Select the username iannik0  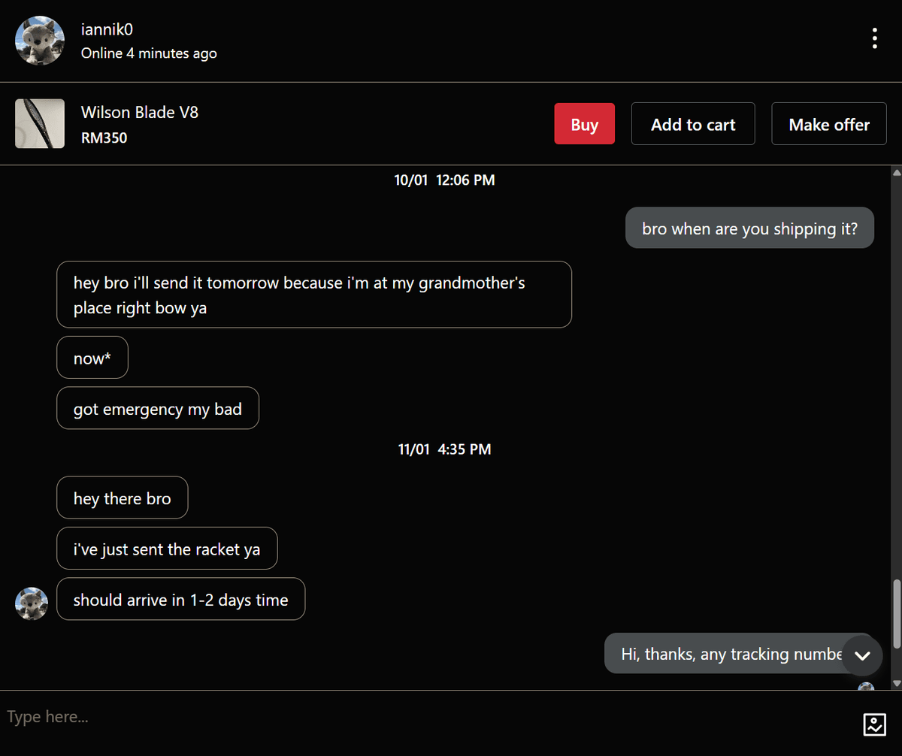coord(107,29)
